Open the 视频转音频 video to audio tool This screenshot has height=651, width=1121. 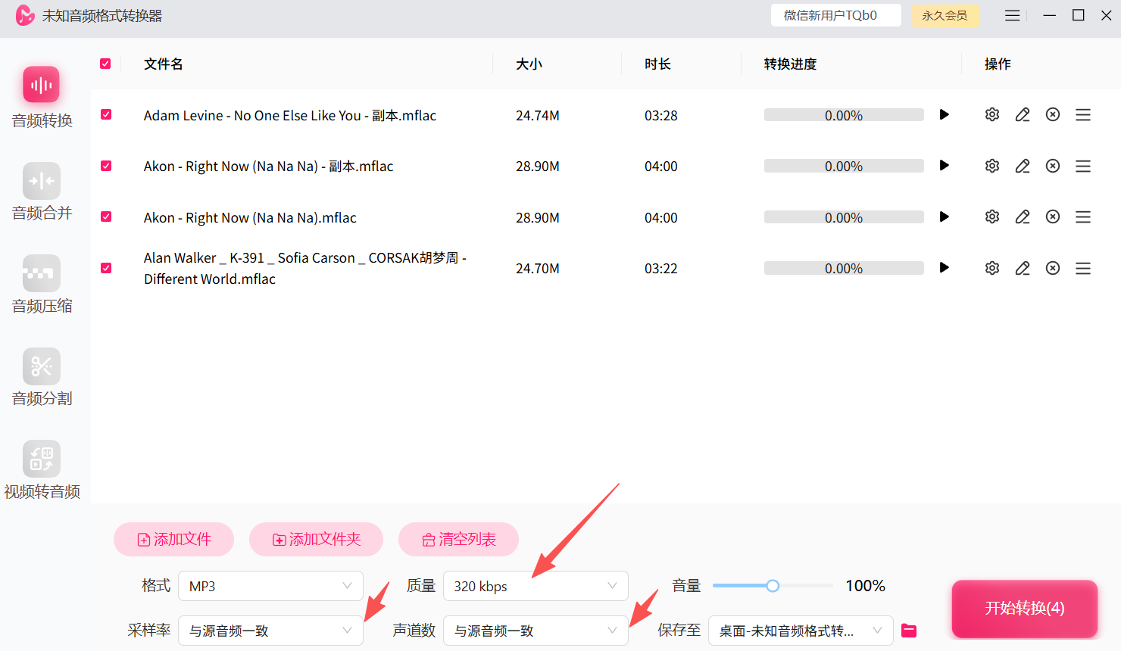click(x=42, y=470)
